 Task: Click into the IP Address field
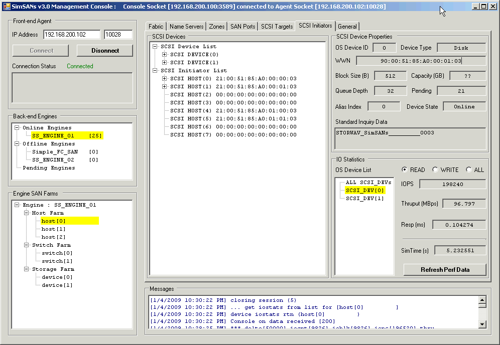pyautogui.click(x=72, y=35)
